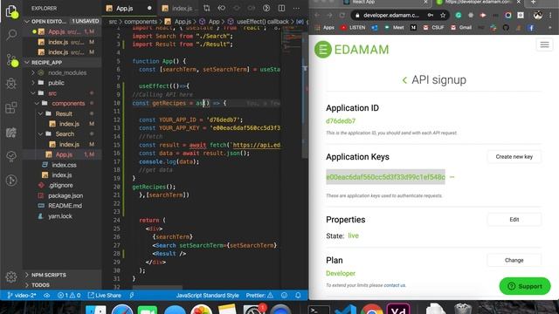Click Live Share in status bar

tap(105, 296)
